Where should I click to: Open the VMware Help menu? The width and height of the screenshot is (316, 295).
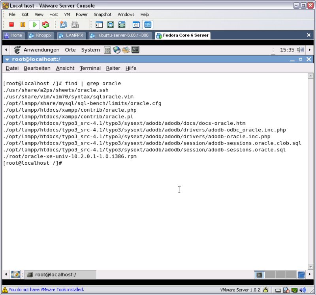click(x=145, y=15)
